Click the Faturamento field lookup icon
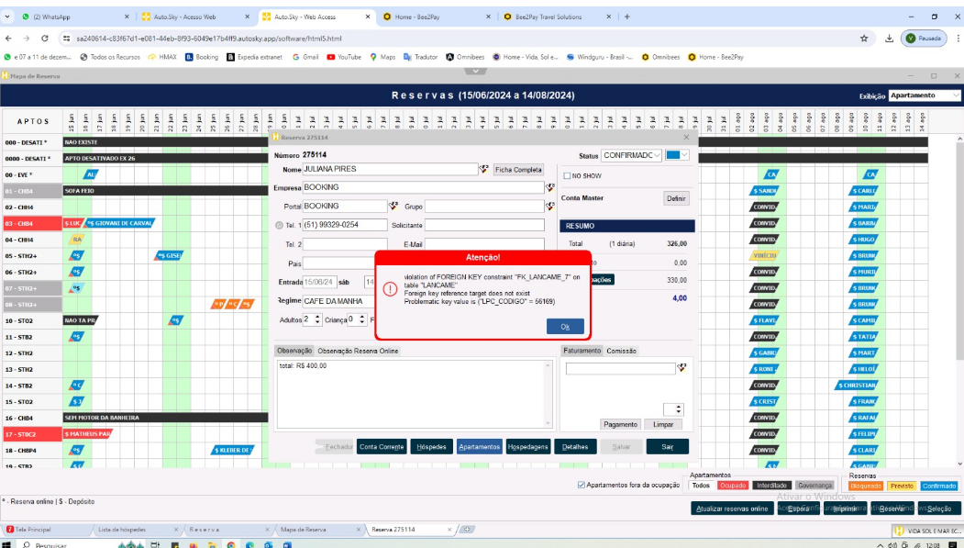Viewport: 964px width, 548px height. (681, 368)
